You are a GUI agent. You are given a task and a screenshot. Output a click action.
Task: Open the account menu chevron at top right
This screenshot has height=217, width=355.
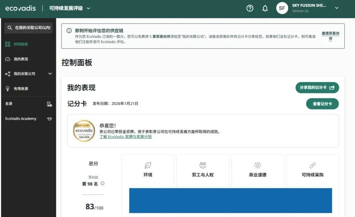(336, 8)
